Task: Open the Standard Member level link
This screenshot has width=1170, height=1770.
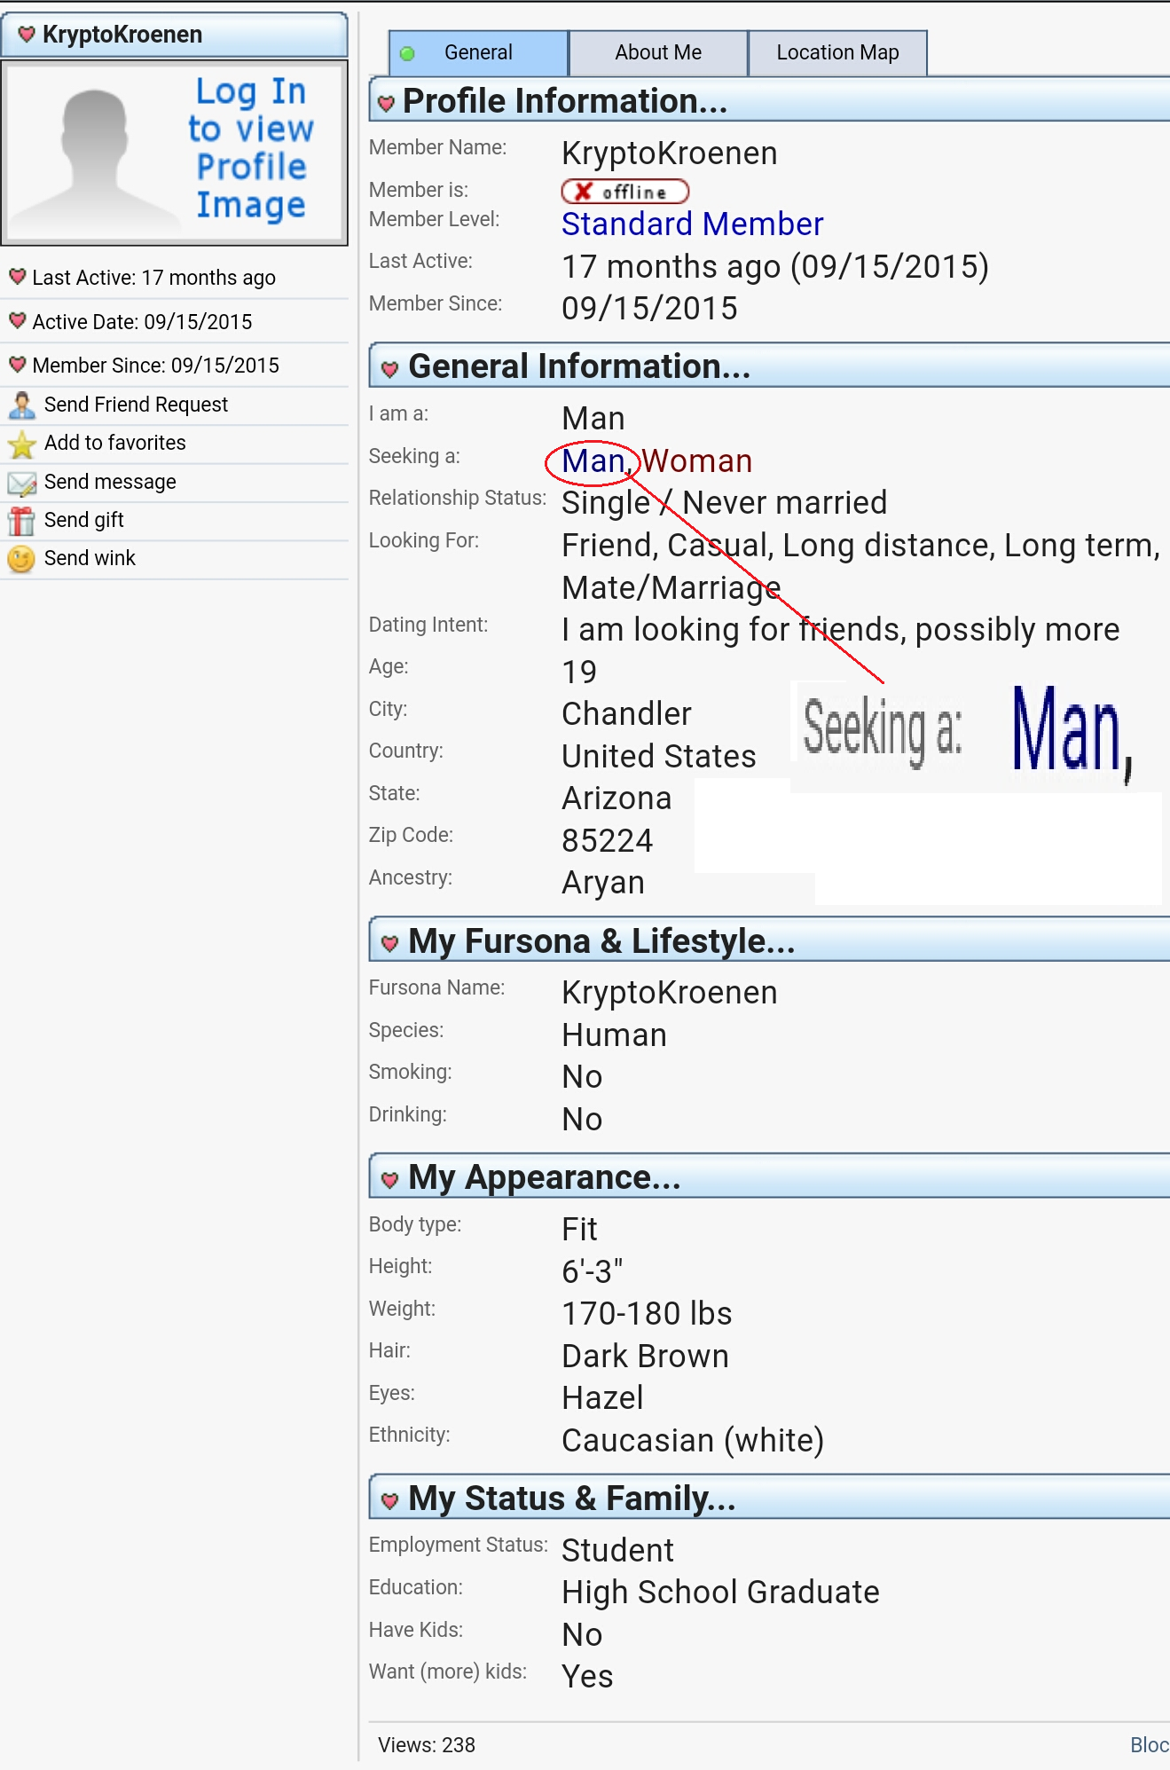Action: coord(693,224)
